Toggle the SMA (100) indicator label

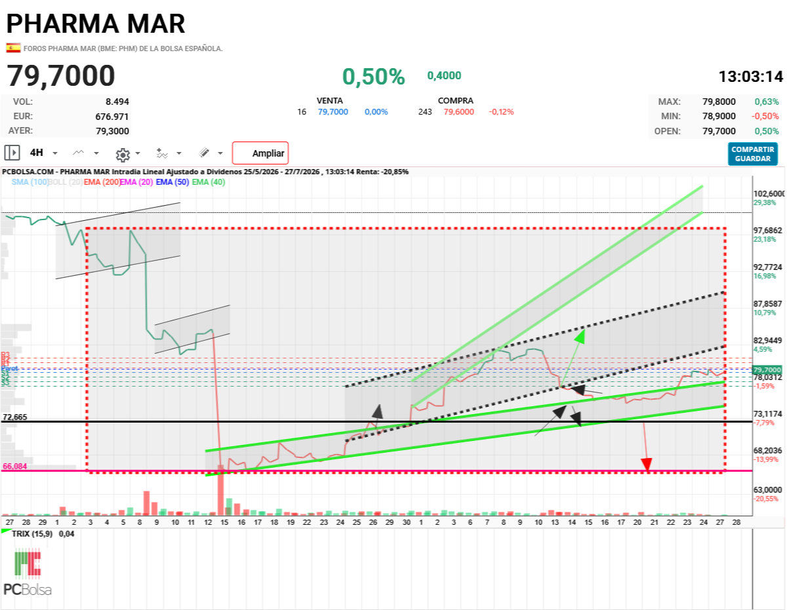30,181
